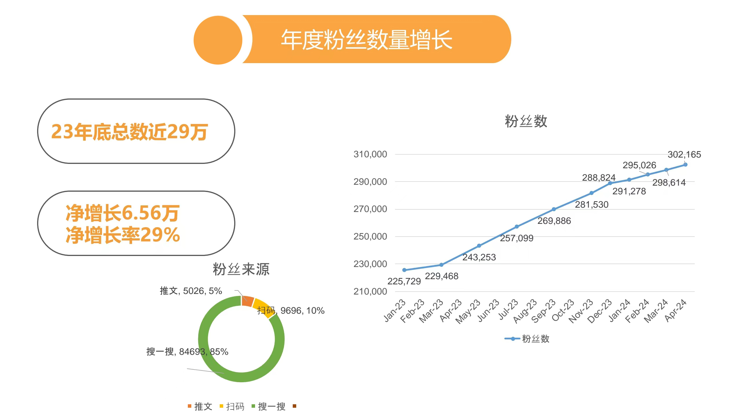
Task: Click the 净增长6.56万 净增长率29% rounded box
Action: tap(136, 223)
